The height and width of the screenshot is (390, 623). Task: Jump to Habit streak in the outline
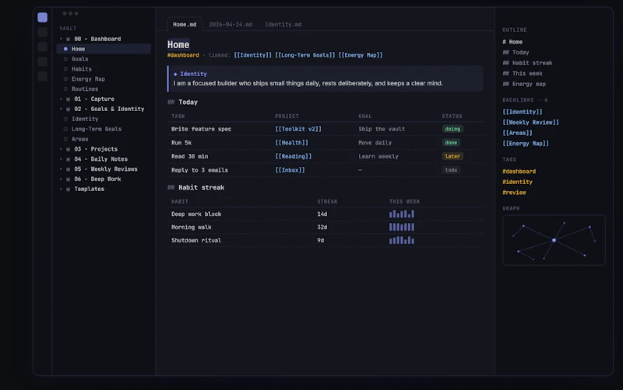[x=527, y=63]
